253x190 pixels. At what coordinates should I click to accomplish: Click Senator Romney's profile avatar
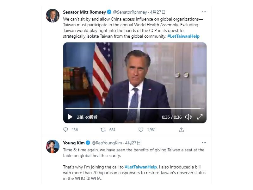click(53, 16)
